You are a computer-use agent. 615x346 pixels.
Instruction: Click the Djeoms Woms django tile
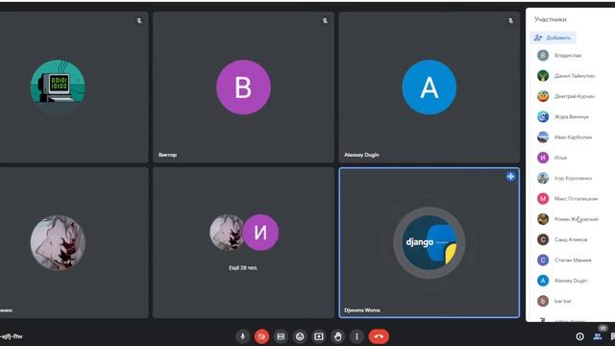tap(430, 243)
